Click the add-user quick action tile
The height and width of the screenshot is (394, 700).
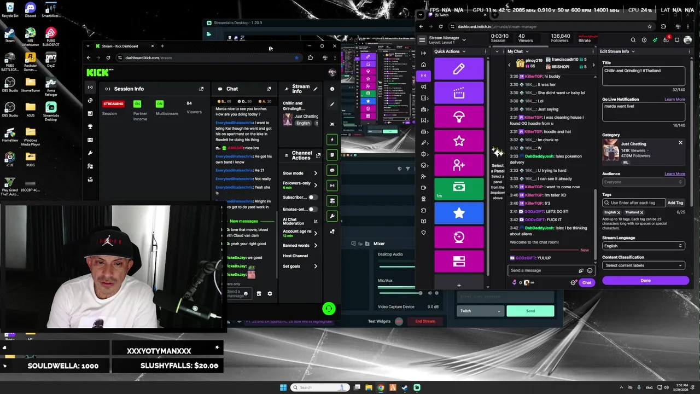(x=459, y=165)
